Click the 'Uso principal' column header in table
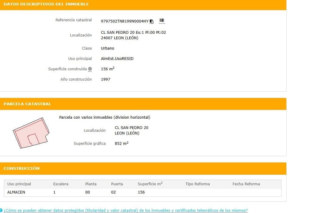Image resolution: width=311 pixels, height=213 pixels. tap(19, 184)
